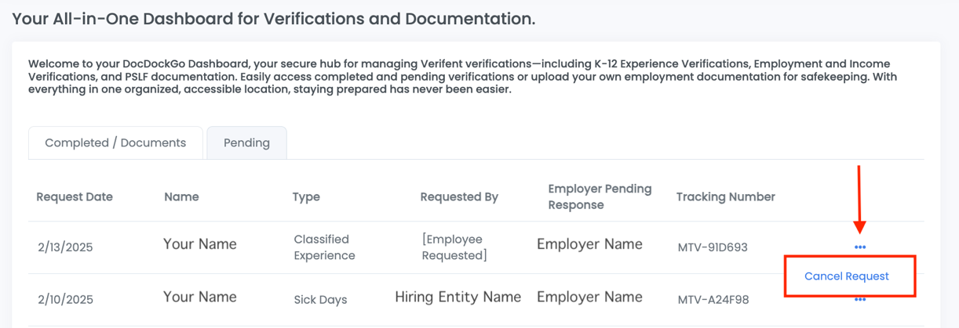Image resolution: width=959 pixels, height=328 pixels.
Task: Click the Requested By column header
Action: [x=459, y=197]
